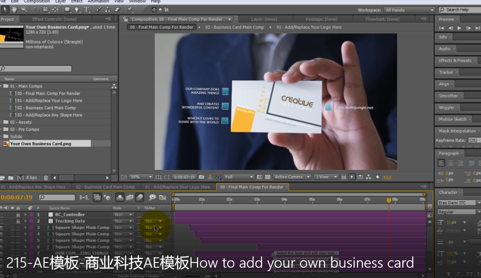The height and width of the screenshot is (278, 481).
Task: Toggle Motion Blur switch in timeline
Action: (x=140, y=197)
